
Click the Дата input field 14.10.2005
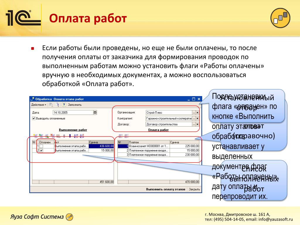coord(73,112)
